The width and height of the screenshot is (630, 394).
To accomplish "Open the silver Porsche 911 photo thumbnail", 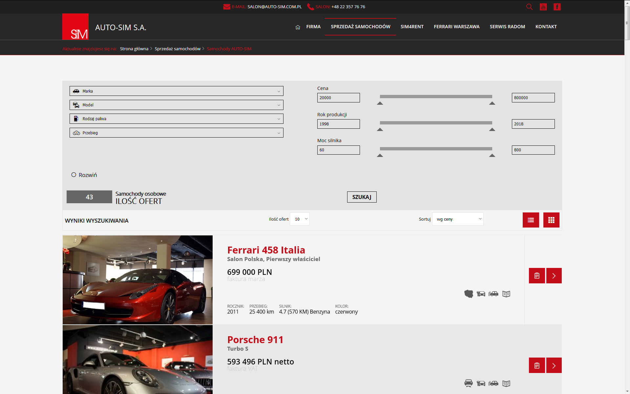I will (137, 360).
